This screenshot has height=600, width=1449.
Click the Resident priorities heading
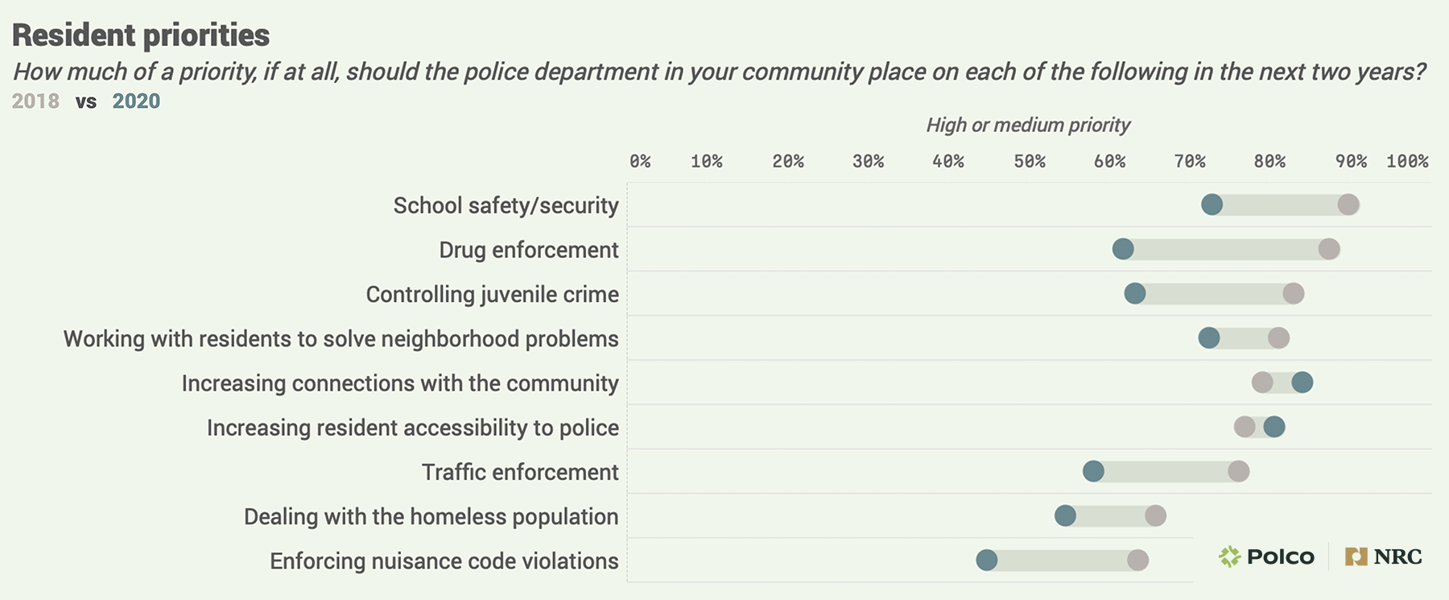point(141,35)
